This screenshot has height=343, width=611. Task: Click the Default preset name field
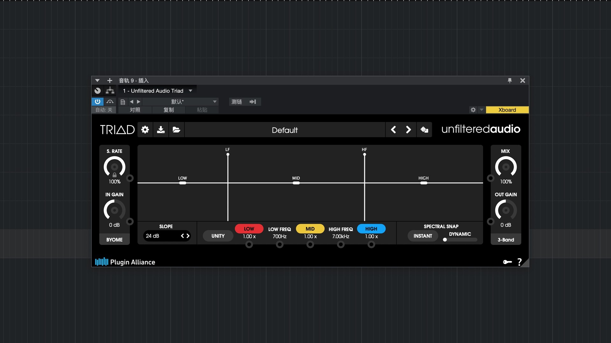pyautogui.click(x=285, y=130)
